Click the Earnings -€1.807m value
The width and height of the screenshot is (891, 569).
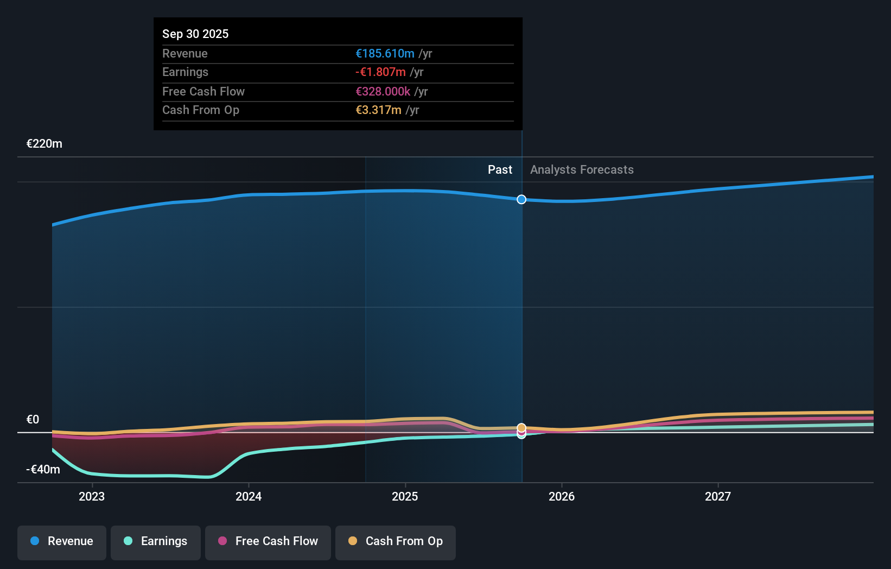tap(380, 72)
